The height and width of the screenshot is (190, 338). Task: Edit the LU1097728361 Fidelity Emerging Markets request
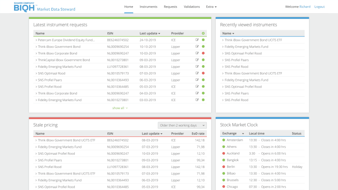click(197, 66)
